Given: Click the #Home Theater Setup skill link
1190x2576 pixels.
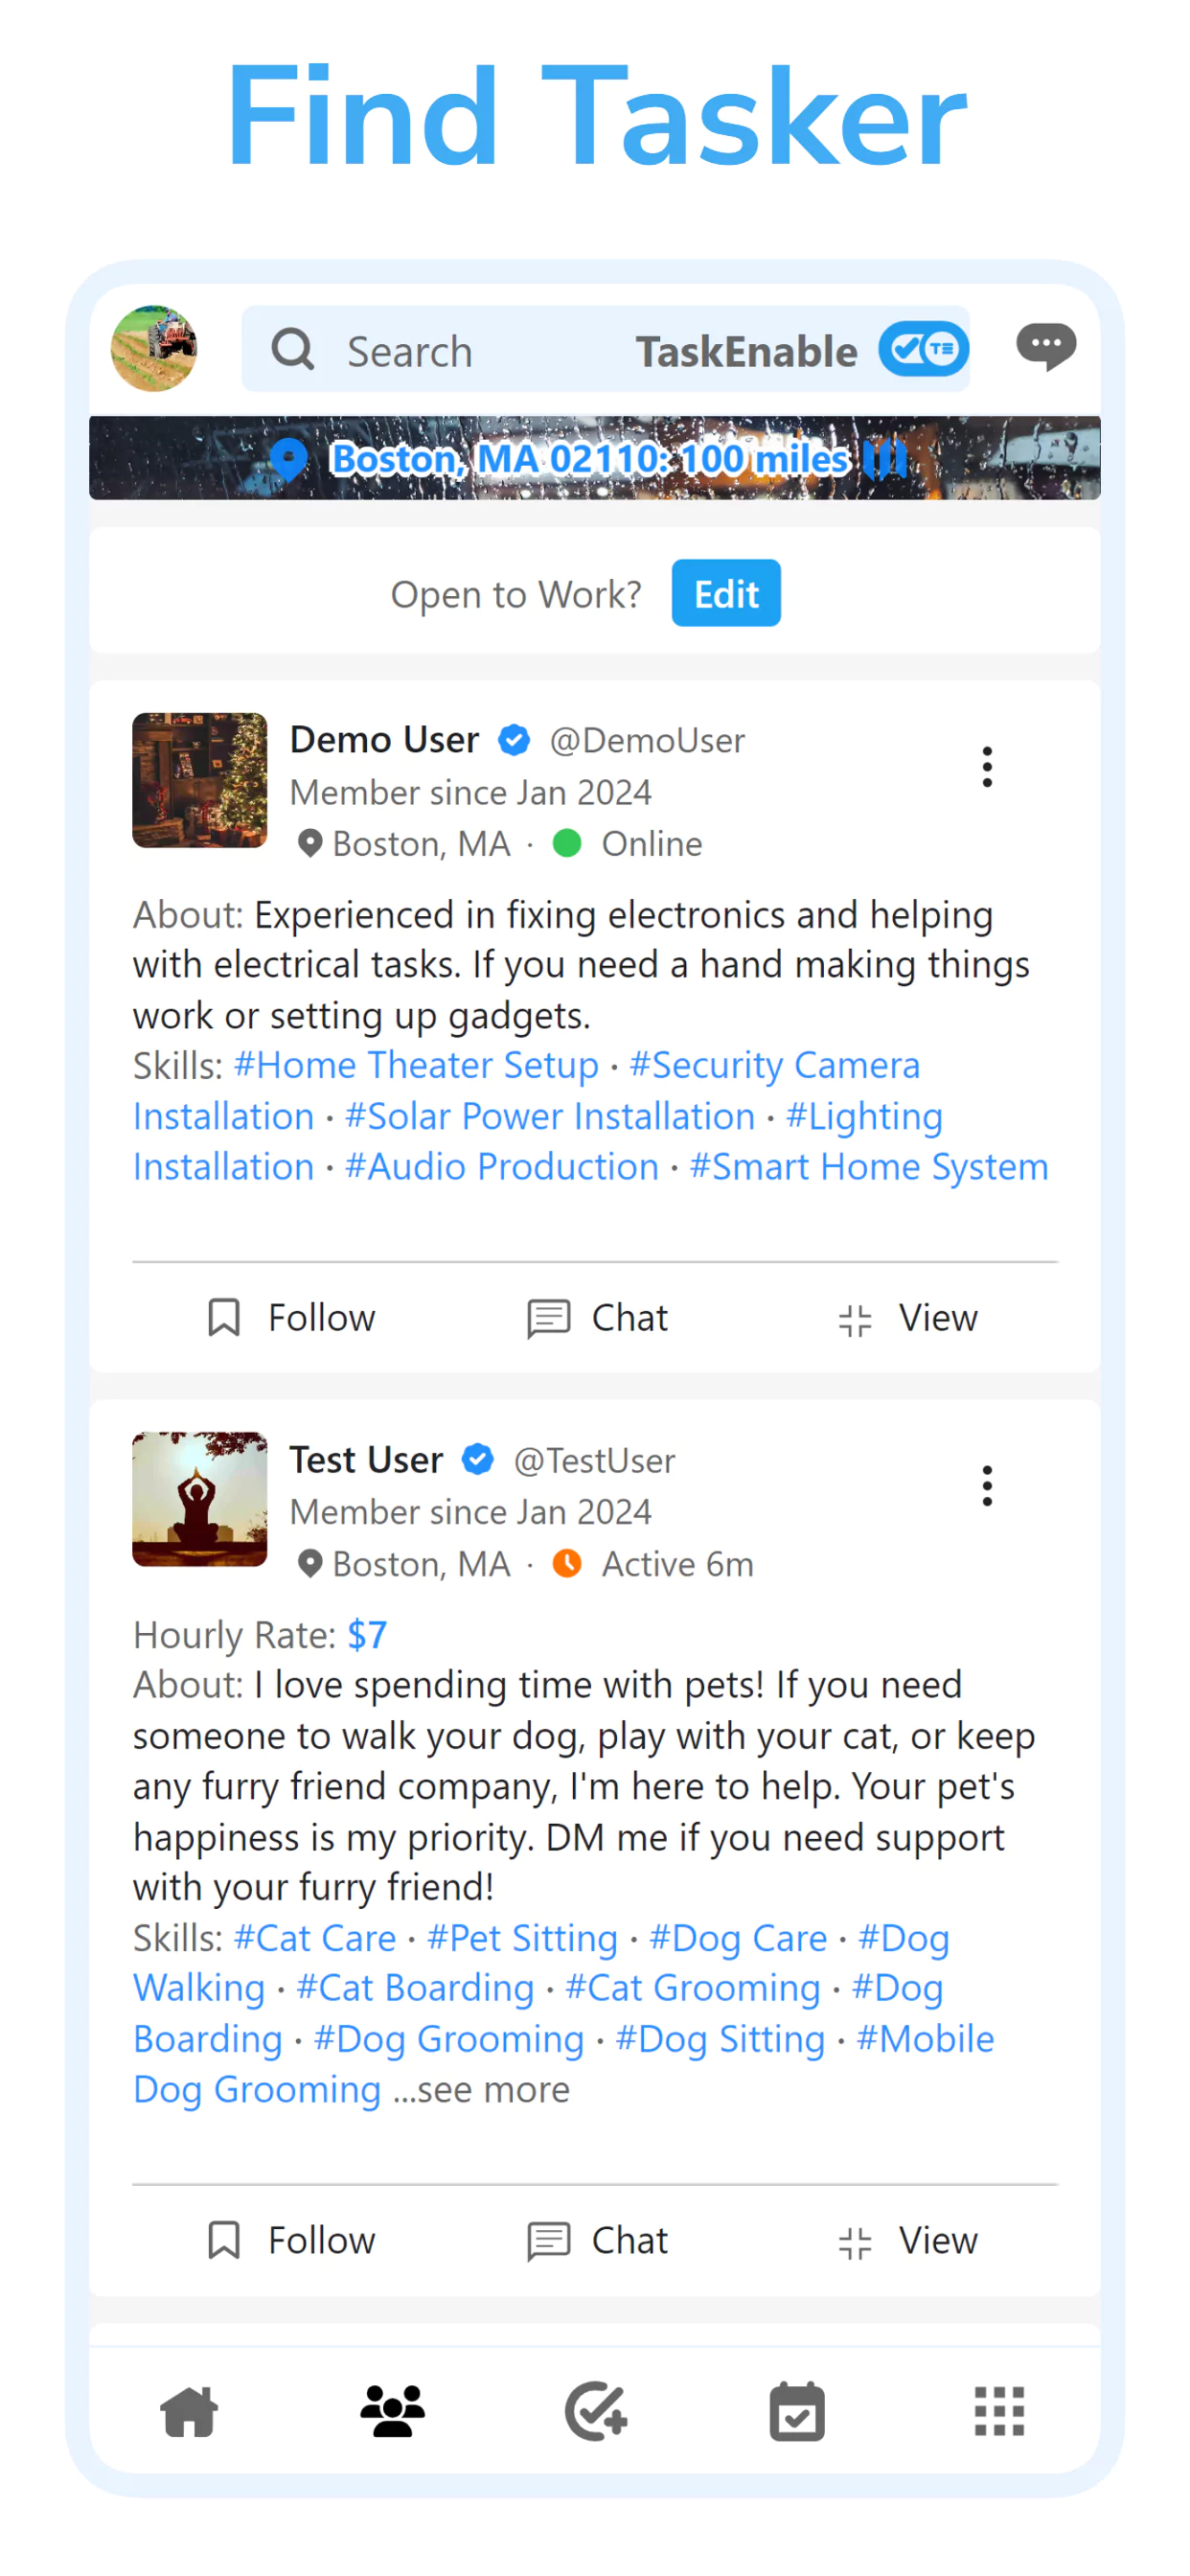Looking at the screenshot, I should (416, 1065).
